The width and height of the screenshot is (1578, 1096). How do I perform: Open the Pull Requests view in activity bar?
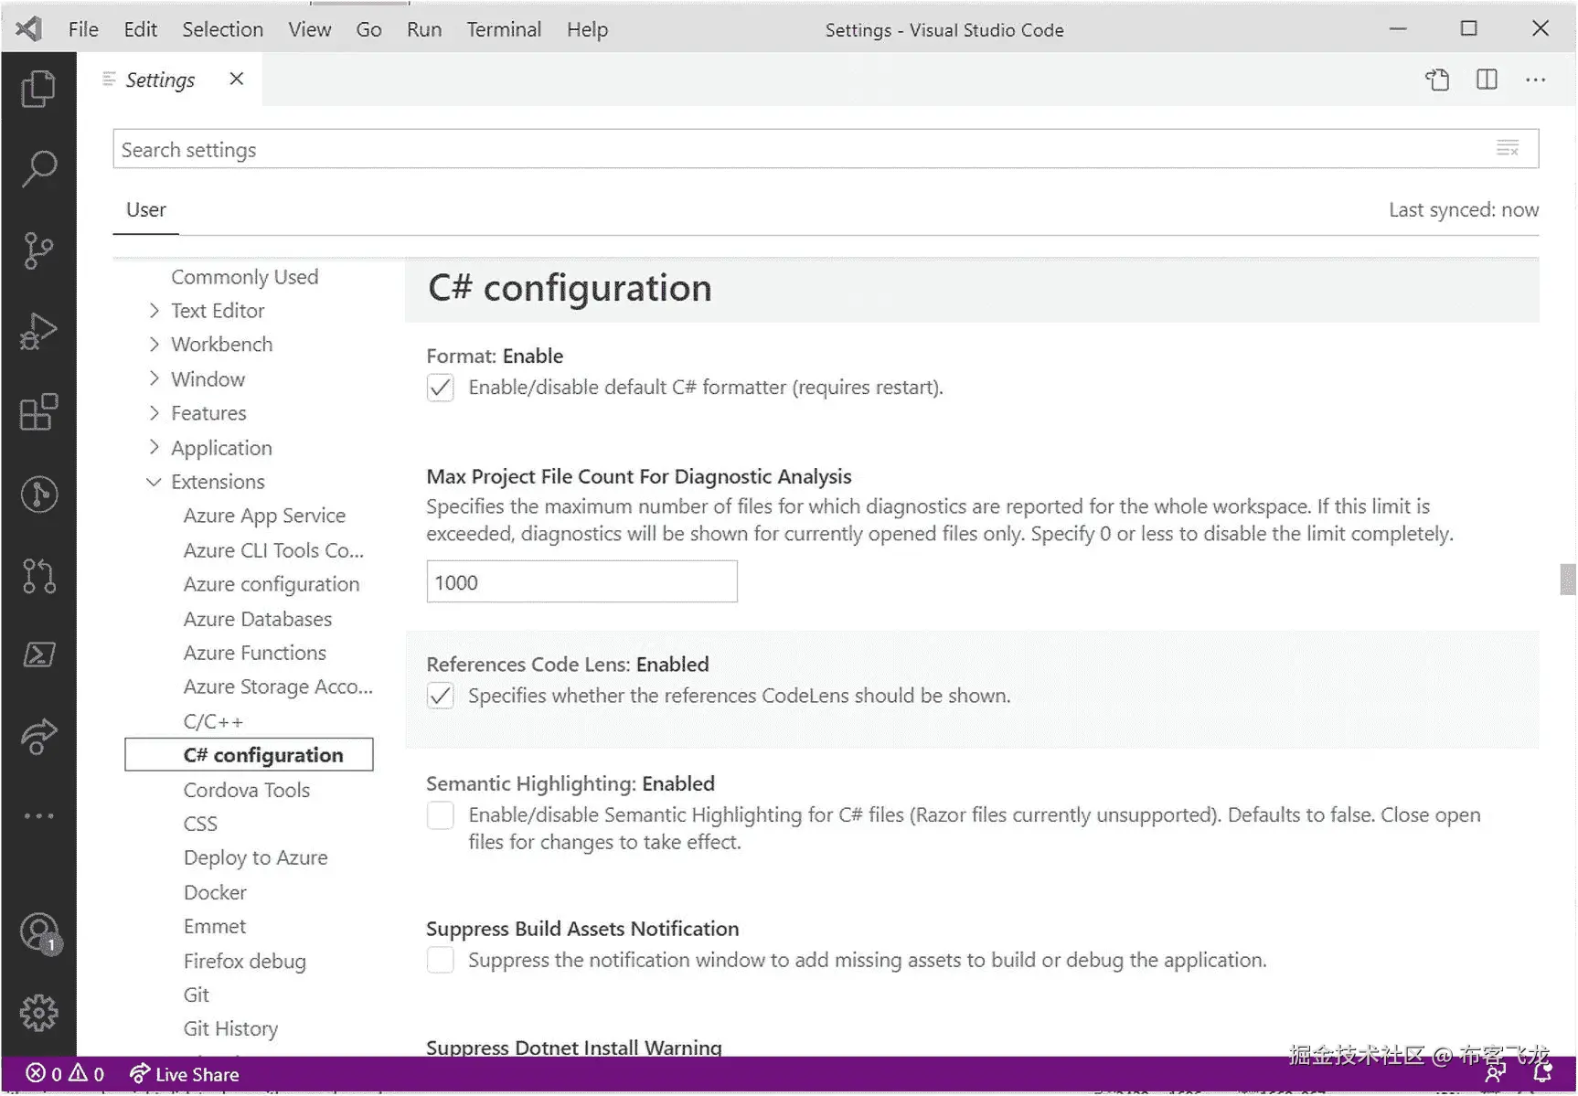[38, 575]
